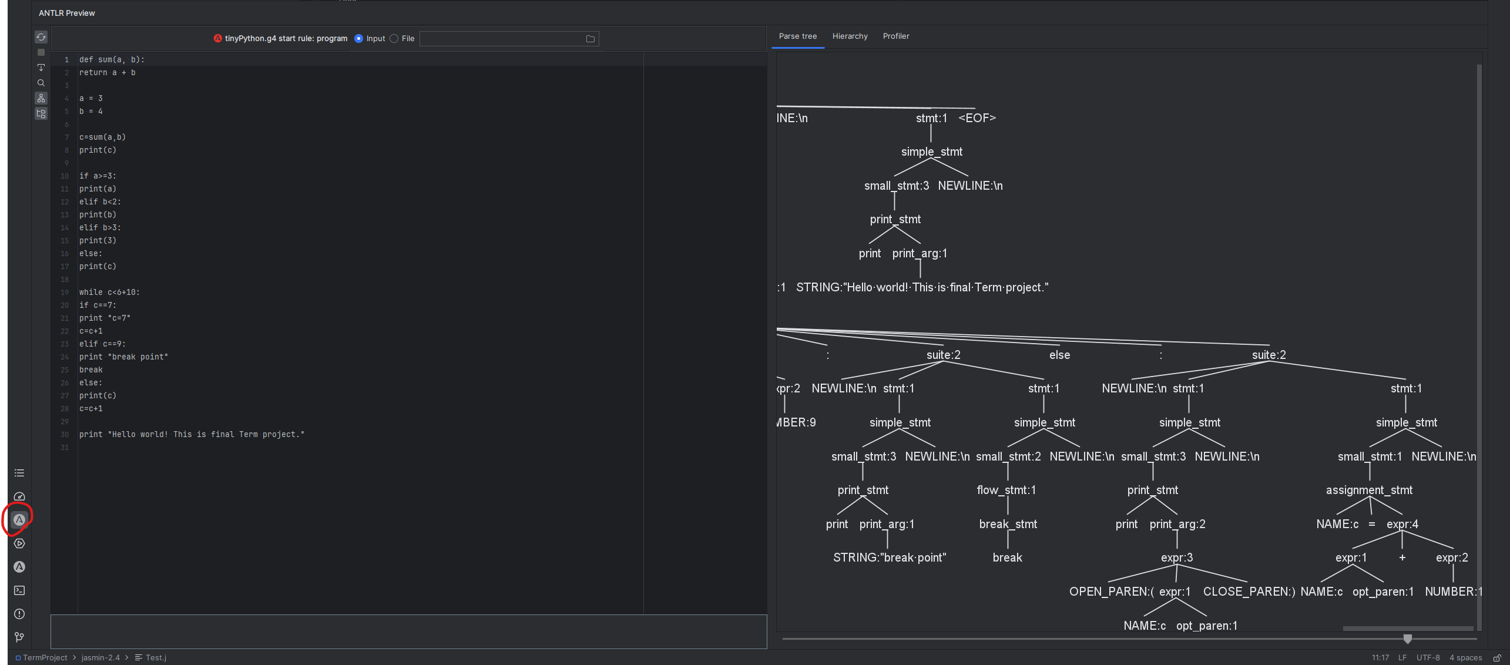The height and width of the screenshot is (665, 1510).
Task: Click the browse folder button in file field
Action: point(590,39)
